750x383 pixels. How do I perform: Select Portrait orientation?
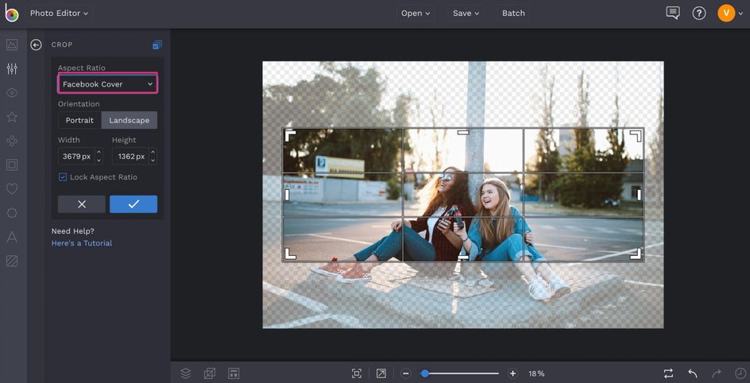(79, 120)
